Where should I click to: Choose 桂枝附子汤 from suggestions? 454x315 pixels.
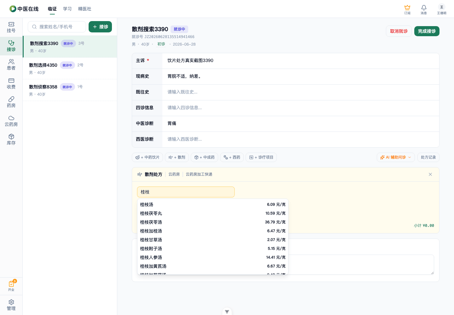[x=213, y=249]
